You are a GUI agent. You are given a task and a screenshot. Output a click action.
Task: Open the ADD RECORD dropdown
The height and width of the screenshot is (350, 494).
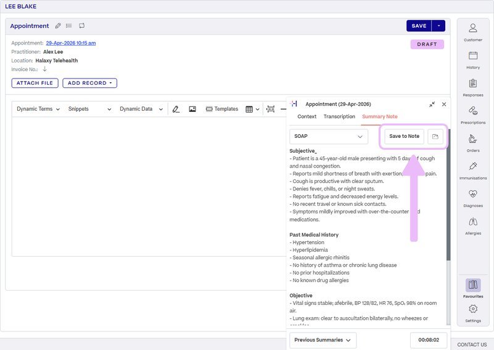point(90,83)
